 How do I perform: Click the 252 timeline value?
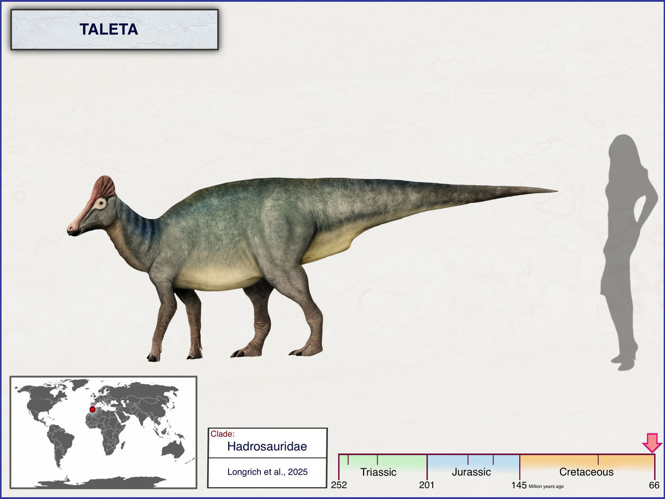pyautogui.click(x=339, y=485)
